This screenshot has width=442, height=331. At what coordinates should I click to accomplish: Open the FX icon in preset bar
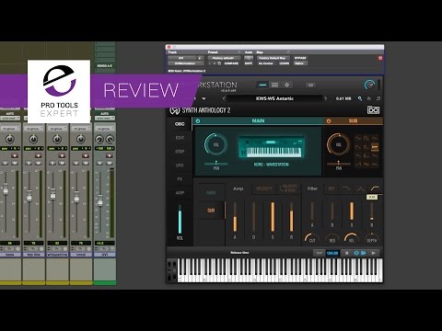(x=369, y=98)
